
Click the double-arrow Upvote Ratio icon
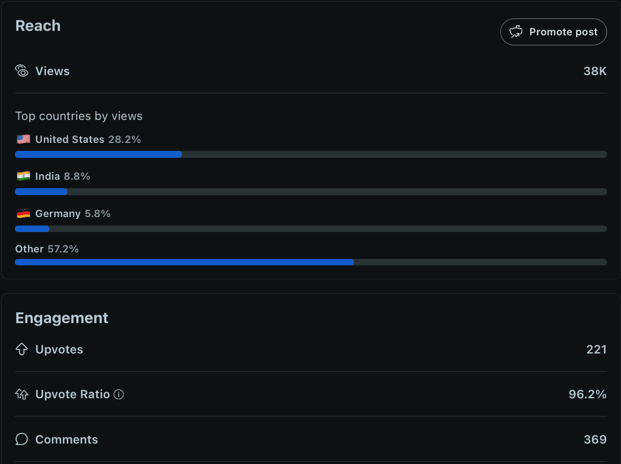pos(22,394)
